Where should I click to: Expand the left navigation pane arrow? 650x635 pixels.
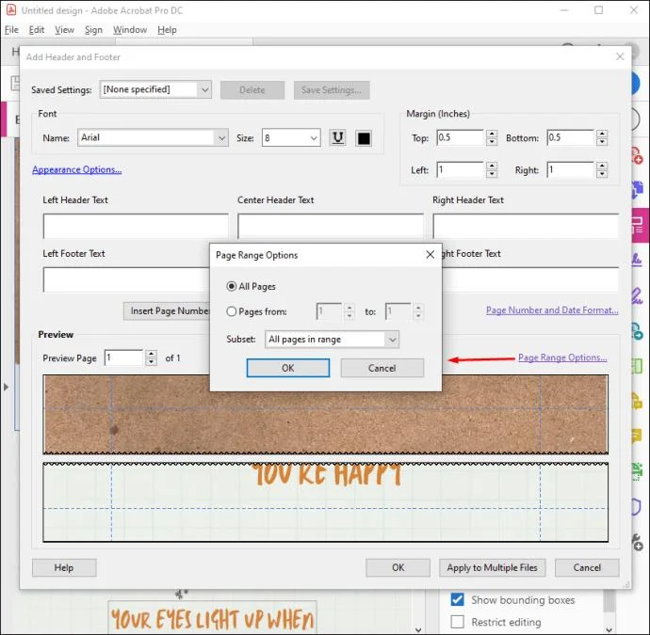pyautogui.click(x=6, y=387)
